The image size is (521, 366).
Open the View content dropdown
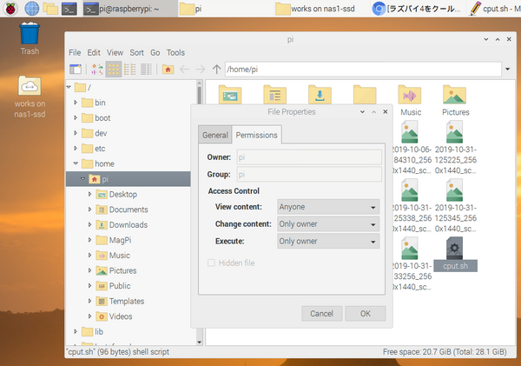tap(328, 207)
